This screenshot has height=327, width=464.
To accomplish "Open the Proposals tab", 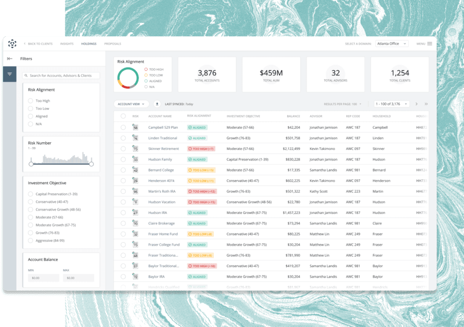I will 112,44.
